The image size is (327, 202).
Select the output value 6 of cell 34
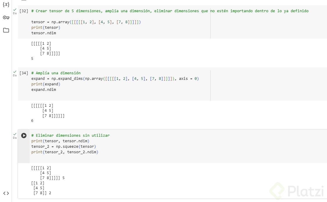32,121
